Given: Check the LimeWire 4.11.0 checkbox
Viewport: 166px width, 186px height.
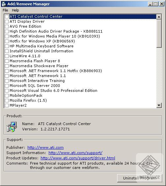Looking at the screenshot, I should point(7,56).
